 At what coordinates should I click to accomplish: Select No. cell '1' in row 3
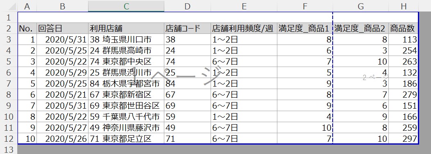[x=27, y=40]
